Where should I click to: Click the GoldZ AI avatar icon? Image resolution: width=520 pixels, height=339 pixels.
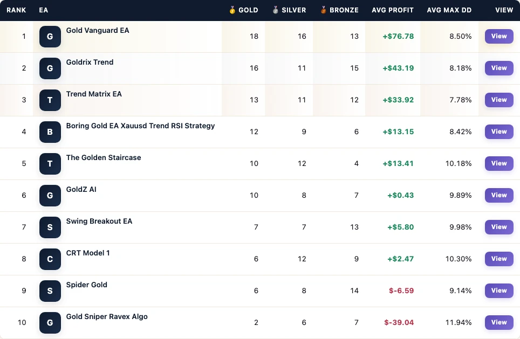click(x=50, y=196)
